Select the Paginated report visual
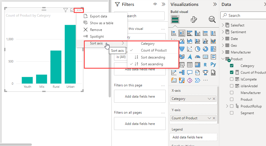Screen dimensions: 266x146 pyautogui.click(x=213, y=73)
